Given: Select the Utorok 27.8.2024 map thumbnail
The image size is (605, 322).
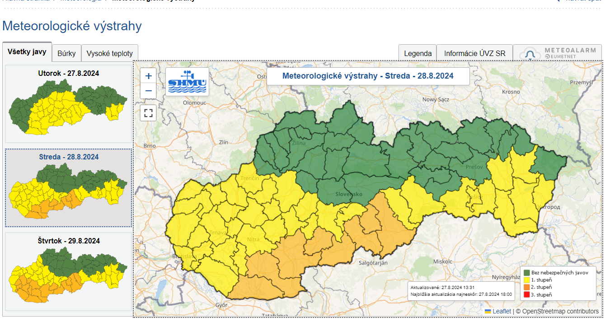Looking at the screenshot, I should [x=68, y=105].
